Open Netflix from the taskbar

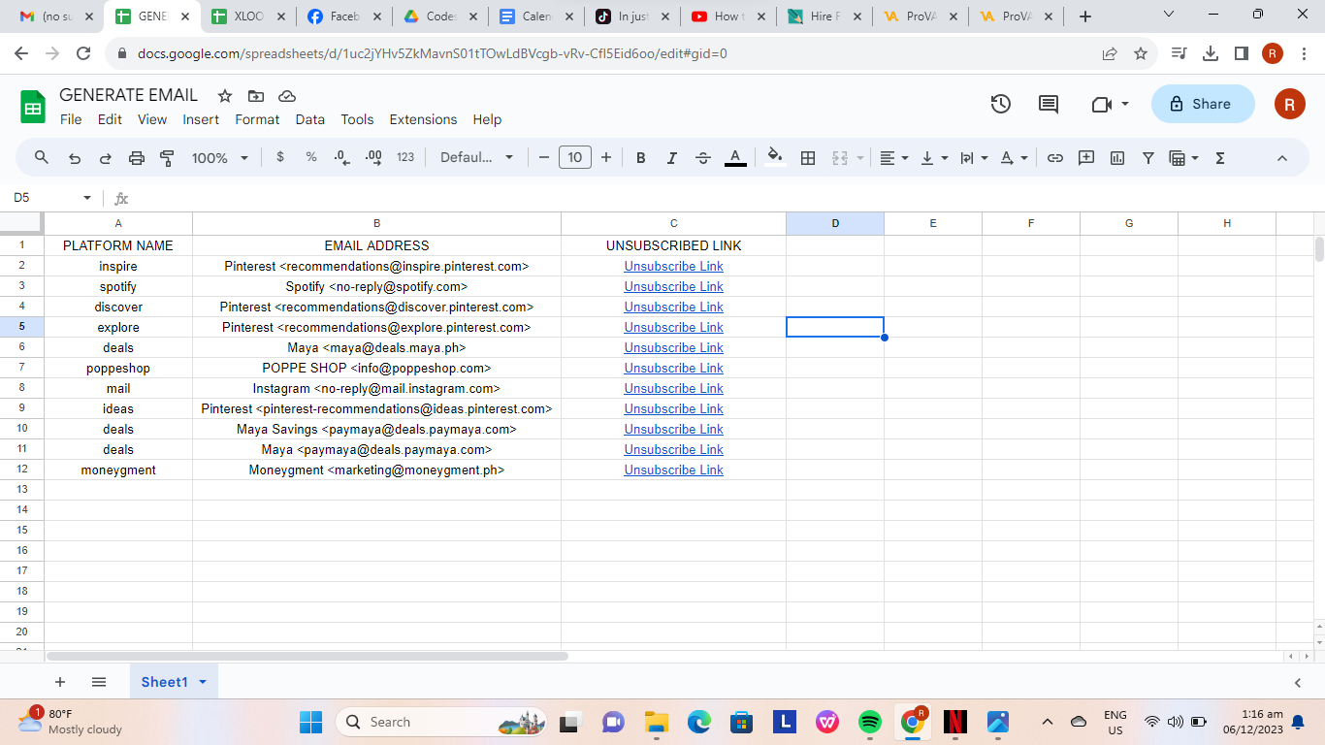(955, 722)
